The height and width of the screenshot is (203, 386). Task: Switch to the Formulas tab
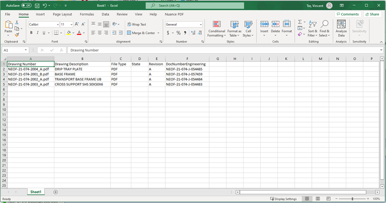(87, 14)
